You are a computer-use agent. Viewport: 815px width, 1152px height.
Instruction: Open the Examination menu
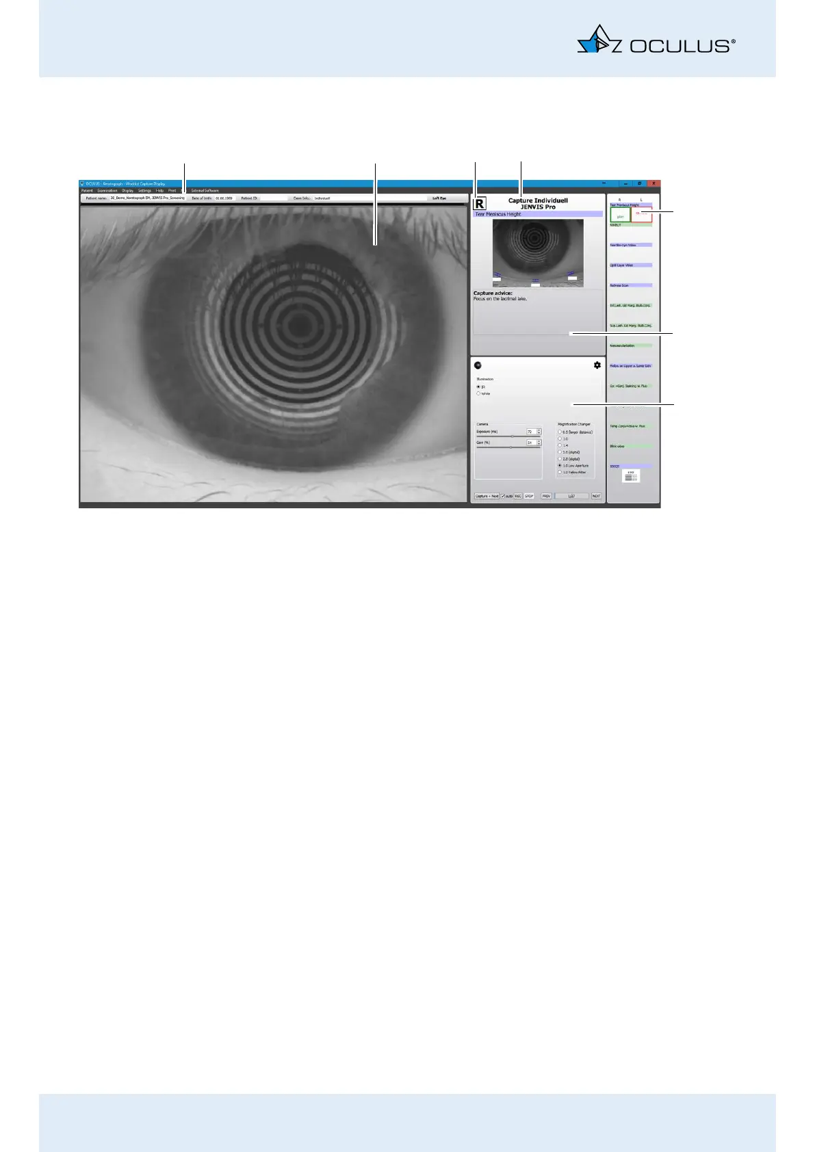click(x=107, y=191)
